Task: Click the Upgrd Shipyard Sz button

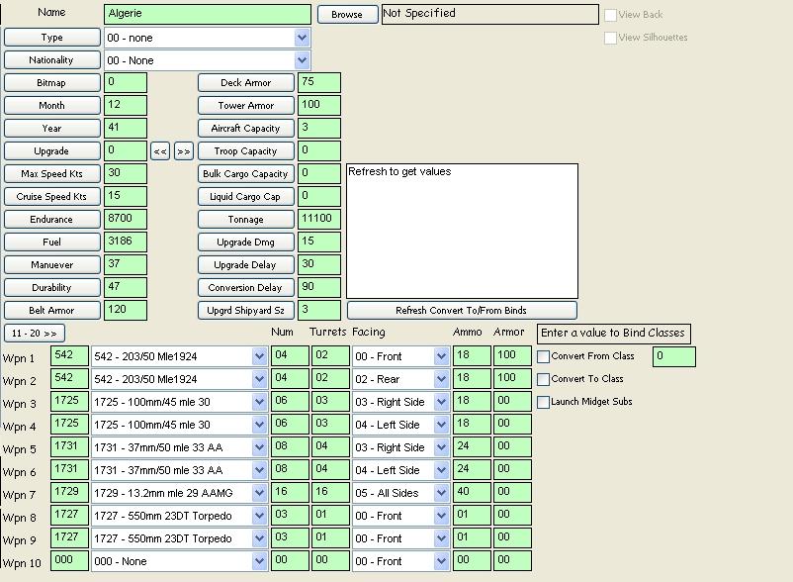Action: (246, 310)
